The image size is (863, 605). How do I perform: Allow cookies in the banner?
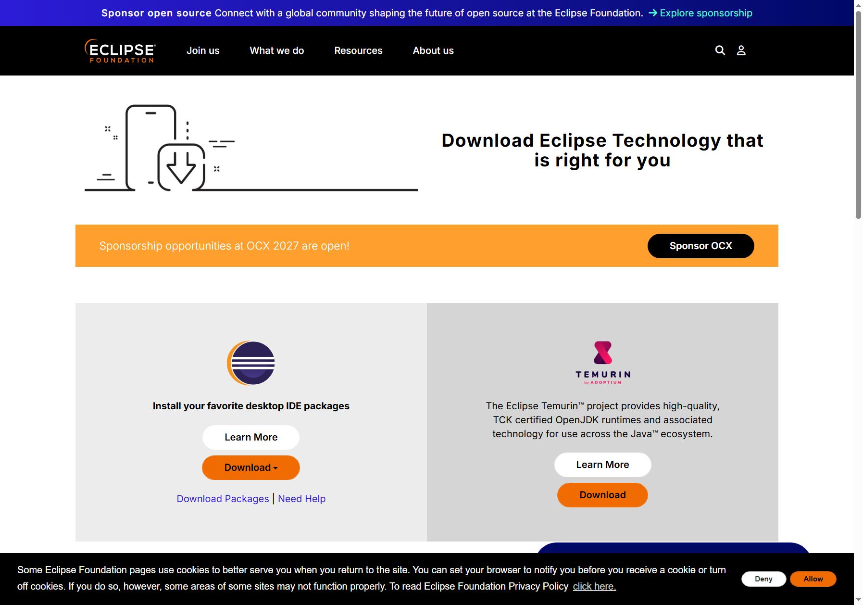tap(813, 579)
